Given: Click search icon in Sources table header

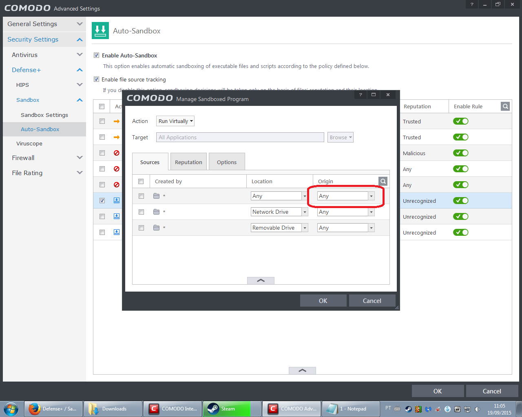Looking at the screenshot, I should (x=383, y=181).
